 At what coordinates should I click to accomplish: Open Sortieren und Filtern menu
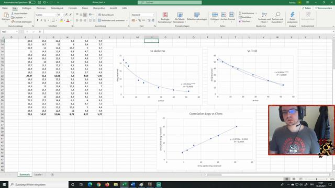point(264,18)
